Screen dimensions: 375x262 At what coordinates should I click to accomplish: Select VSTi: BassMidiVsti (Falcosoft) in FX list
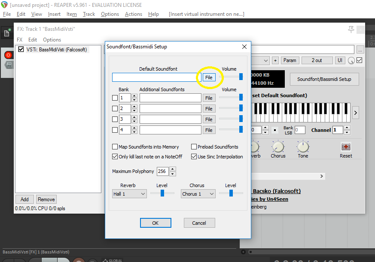point(57,50)
